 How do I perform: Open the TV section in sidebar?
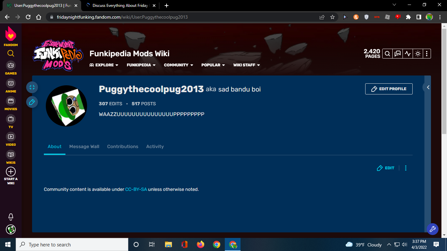(11, 121)
